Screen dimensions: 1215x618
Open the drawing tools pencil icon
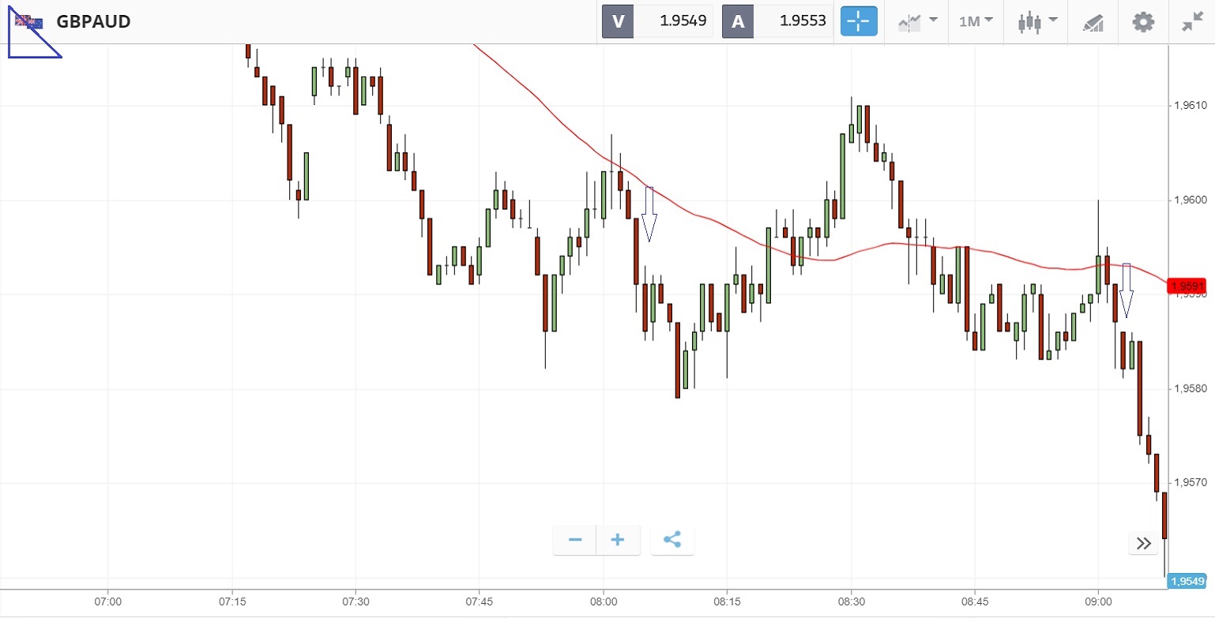[1093, 22]
